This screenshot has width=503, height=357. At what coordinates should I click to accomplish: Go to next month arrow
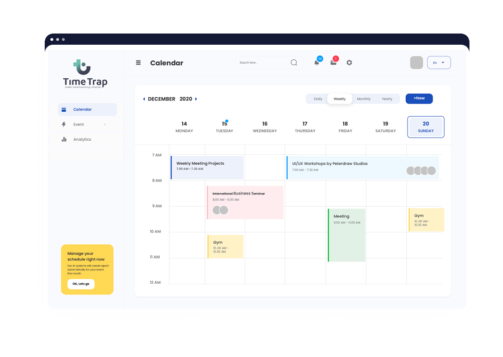point(196,99)
